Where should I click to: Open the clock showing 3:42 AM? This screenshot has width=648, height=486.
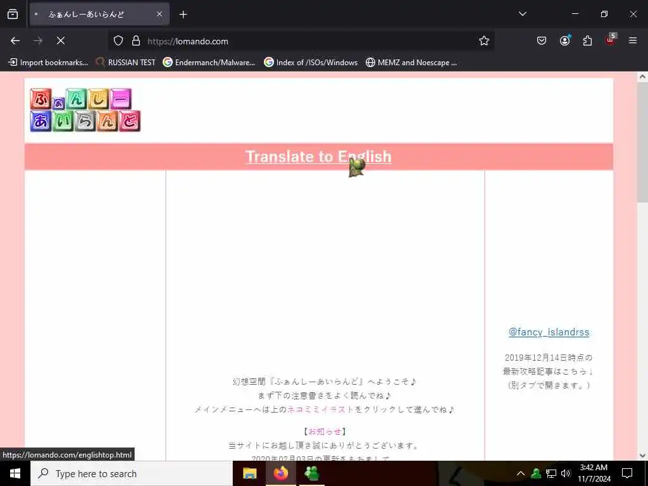[x=594, y=473]
